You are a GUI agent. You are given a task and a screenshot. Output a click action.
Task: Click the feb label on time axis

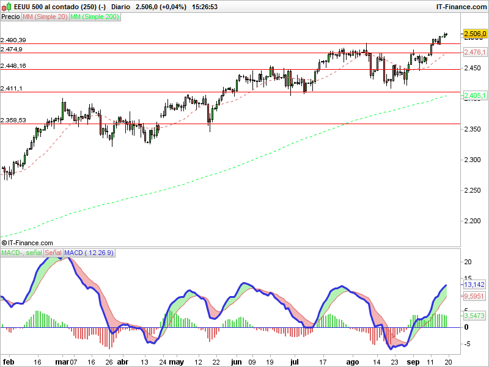click(9, 362)
